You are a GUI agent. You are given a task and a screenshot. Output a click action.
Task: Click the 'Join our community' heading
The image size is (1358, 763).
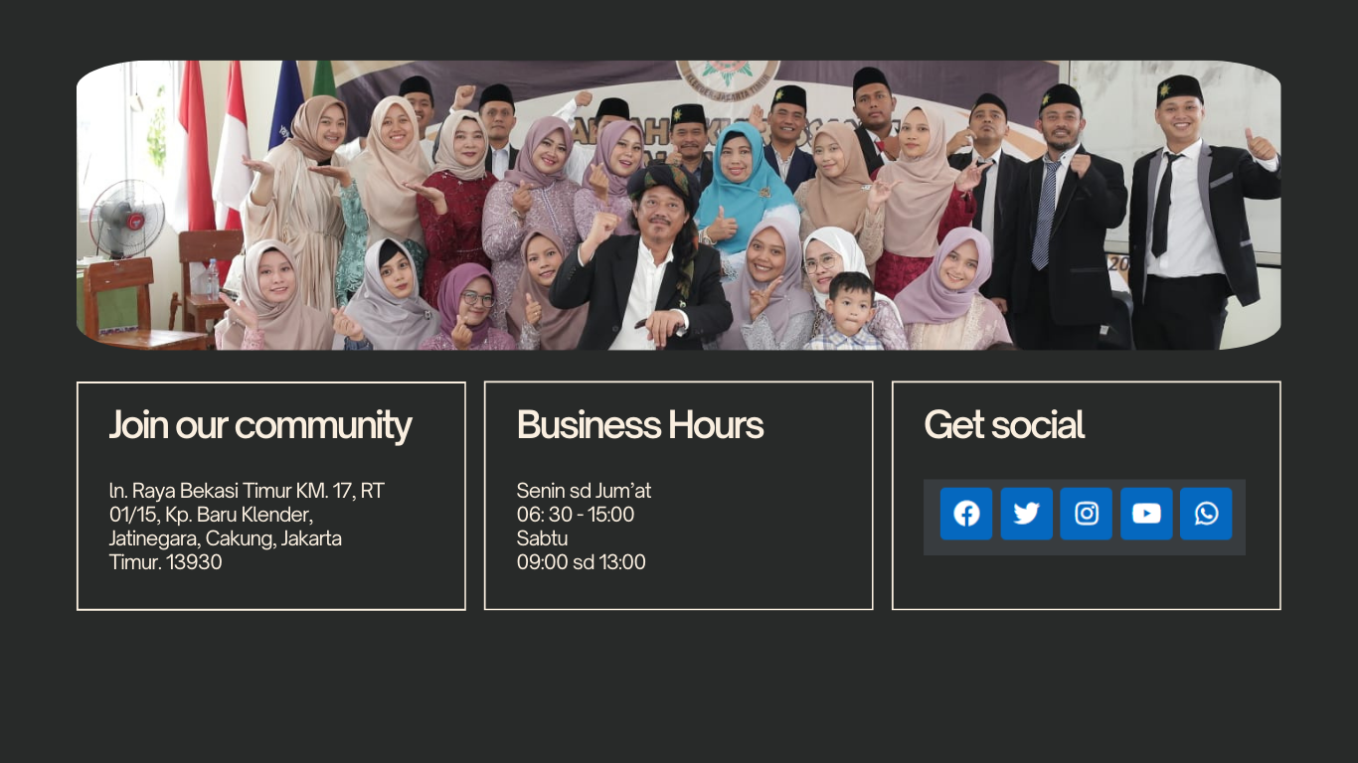click(x=260, y=425)
